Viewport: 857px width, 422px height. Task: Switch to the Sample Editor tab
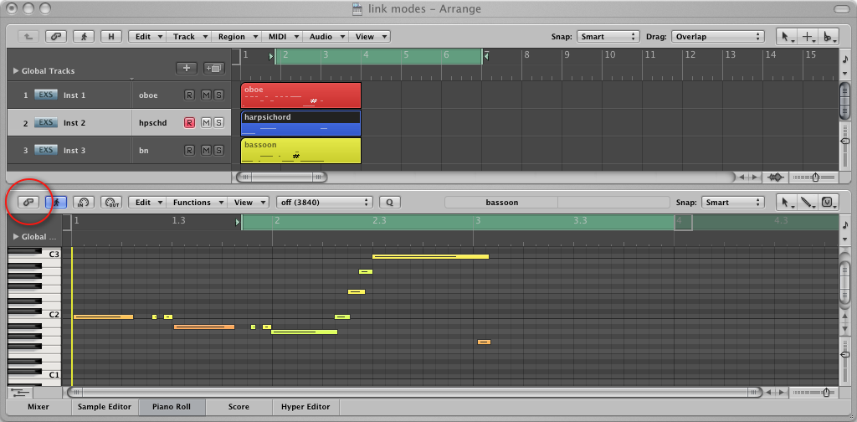[x=105, y=407]
